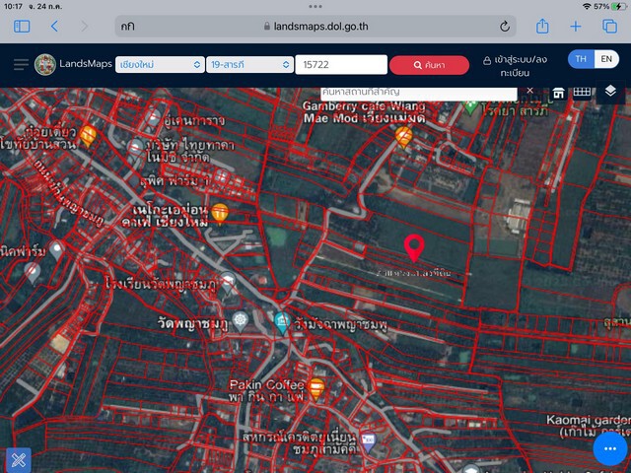Reload the landsmaps page
The height and width of the screenshot is (473, 631).
click(505, 27)
